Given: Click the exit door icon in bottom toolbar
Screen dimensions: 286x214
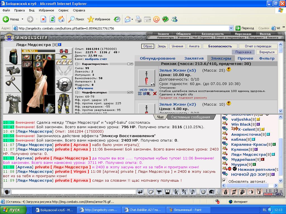Looking at the screenshot, I should point(259,192).
